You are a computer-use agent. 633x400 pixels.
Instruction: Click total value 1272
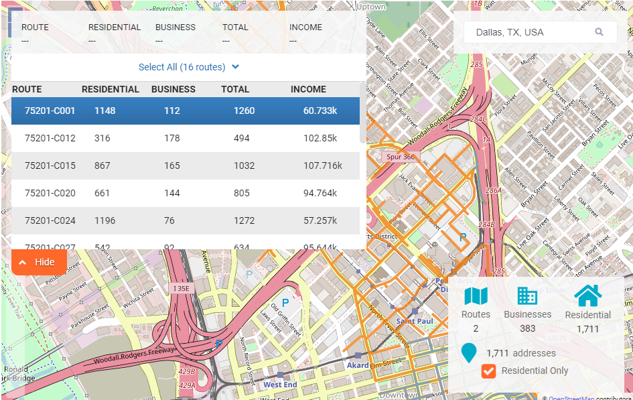[x=244, y=220]
